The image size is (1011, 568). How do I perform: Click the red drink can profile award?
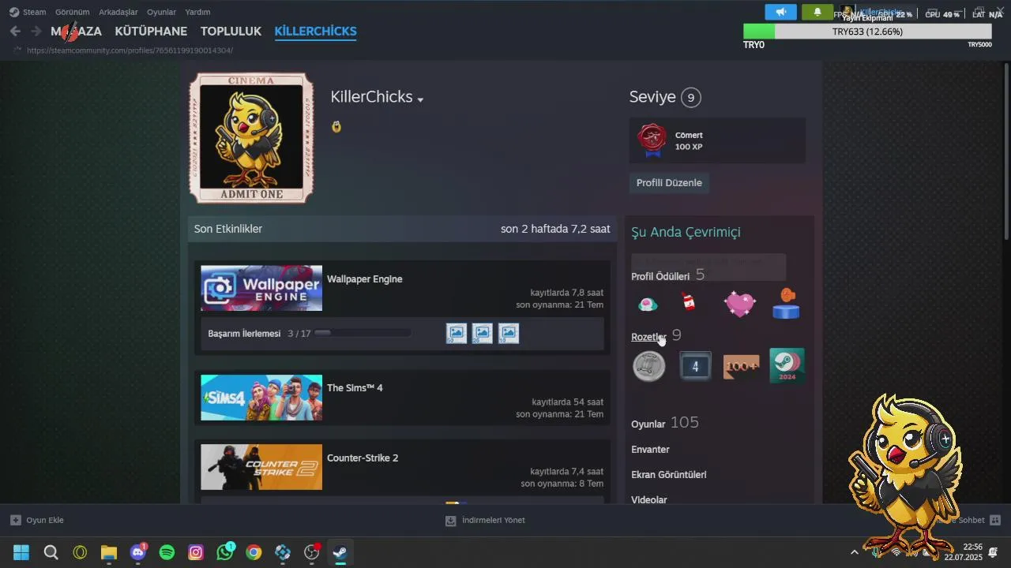[689, 302]
